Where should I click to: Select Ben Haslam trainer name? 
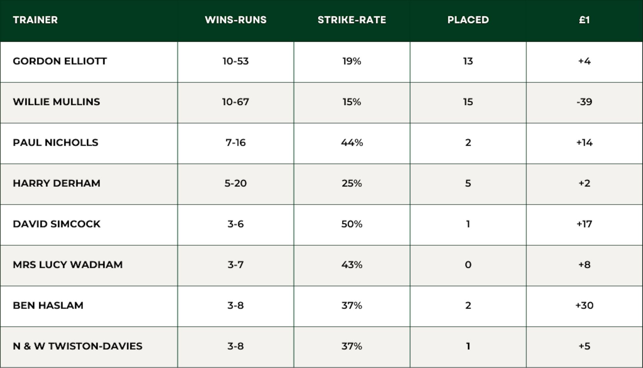[48, 305]
